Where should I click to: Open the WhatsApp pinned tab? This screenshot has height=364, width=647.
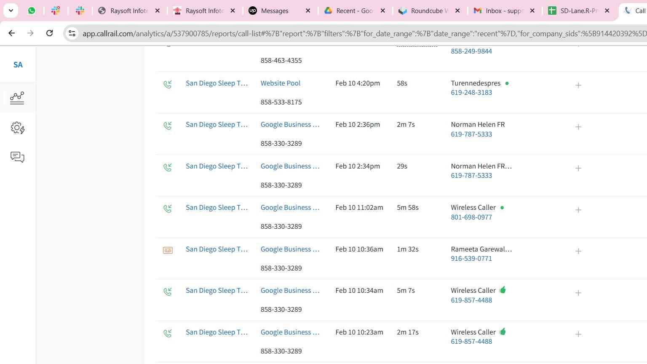(x=32, y=11)
